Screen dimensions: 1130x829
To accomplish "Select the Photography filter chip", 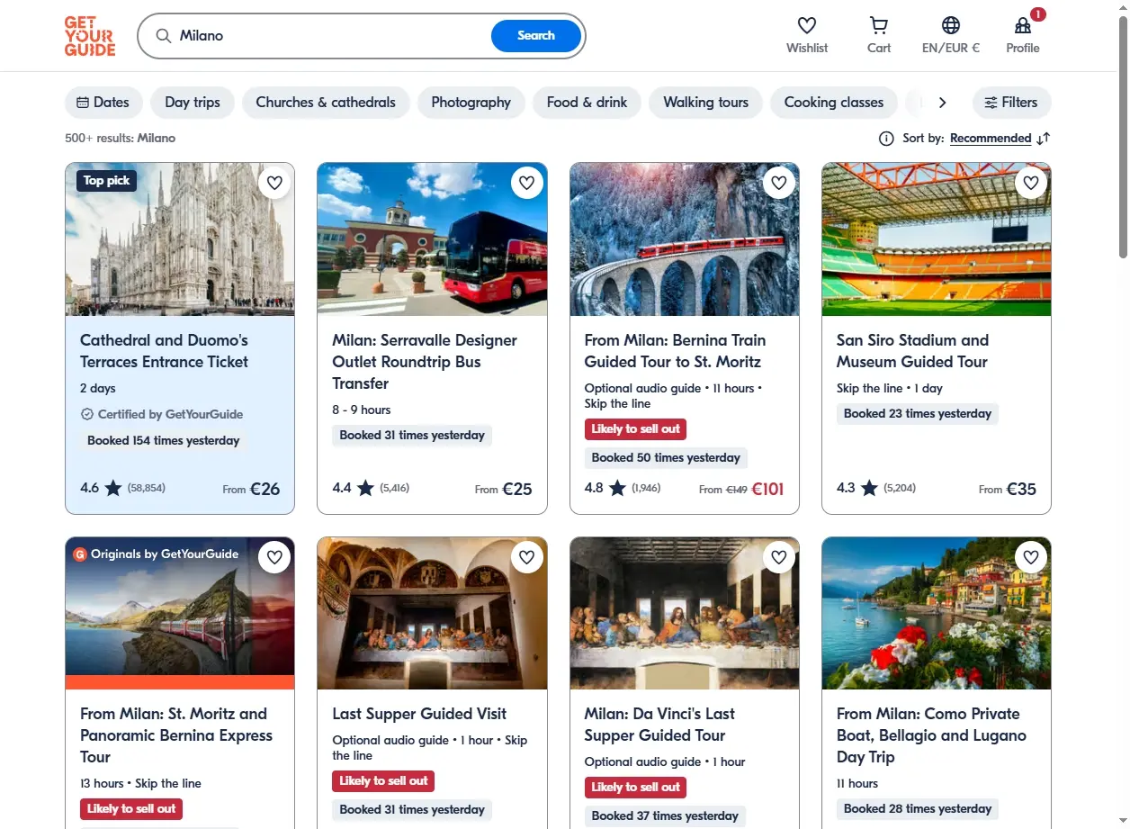I will coord(471,103).
